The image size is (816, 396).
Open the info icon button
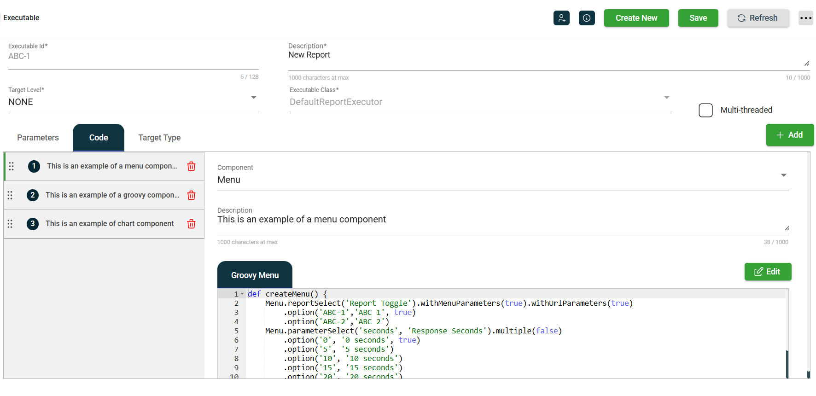587,18
